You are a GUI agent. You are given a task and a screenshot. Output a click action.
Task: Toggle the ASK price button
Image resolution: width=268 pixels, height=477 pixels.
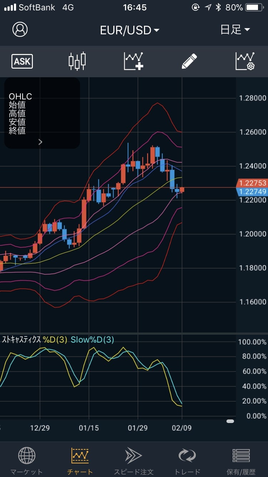point(22,62)
